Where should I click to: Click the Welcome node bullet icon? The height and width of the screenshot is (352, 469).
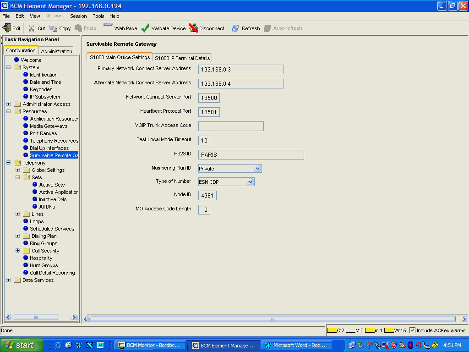(17, 60)
